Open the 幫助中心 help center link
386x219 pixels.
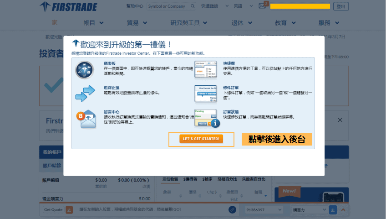[x=135, y=6]
